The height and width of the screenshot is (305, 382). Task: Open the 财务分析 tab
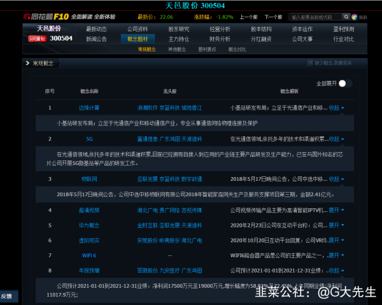point(220,39)
